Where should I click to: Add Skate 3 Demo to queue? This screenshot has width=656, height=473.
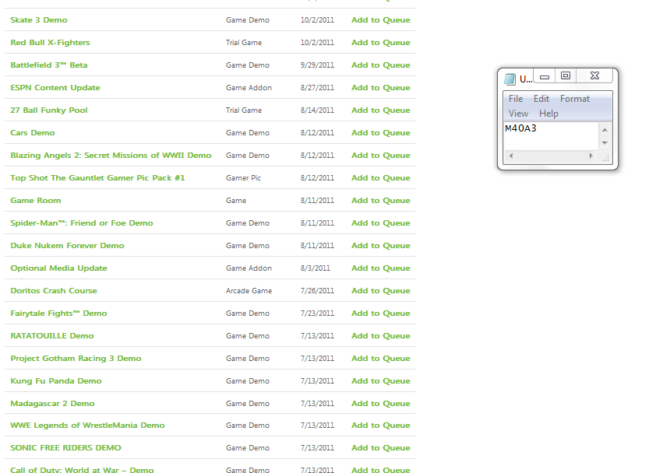(x=381, y=20)
